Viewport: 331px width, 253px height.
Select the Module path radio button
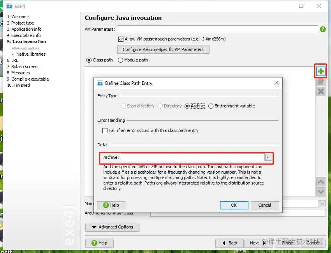point(120,60)
